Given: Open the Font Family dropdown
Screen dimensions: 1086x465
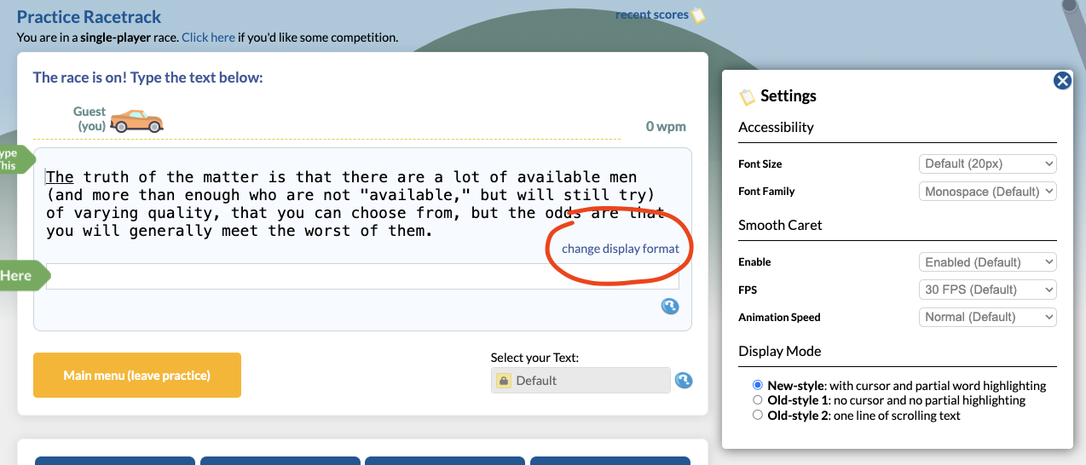Looking at the screenshot, I should point(988,192).
